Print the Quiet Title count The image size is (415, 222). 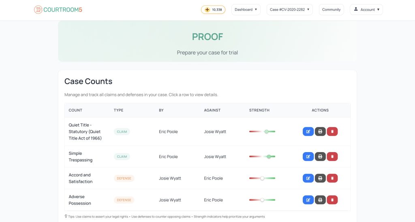click(x=320, y=131)
